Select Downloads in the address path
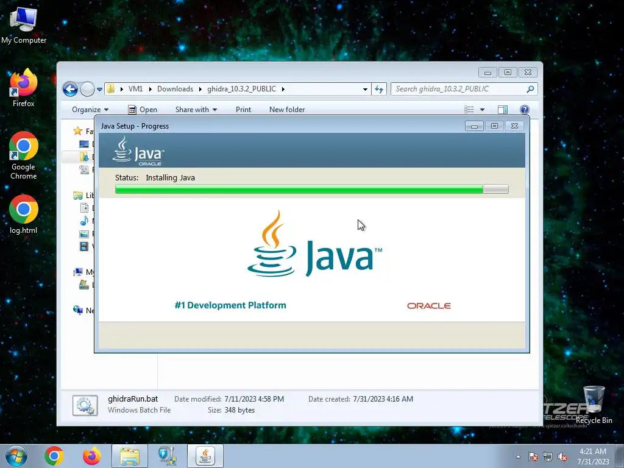This screenshot has width=624, height=468. pos(175,89)
